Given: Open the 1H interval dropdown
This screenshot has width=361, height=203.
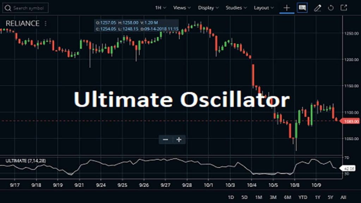Looking at the screenshot, I should coord(160,8).
